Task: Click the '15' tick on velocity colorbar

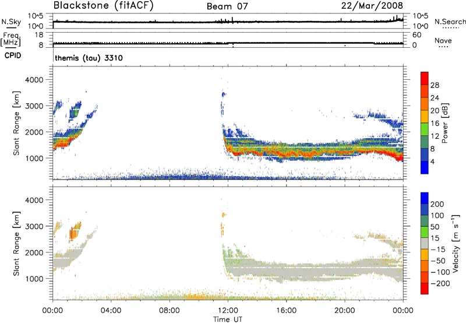Action: [x=435, y=238]
